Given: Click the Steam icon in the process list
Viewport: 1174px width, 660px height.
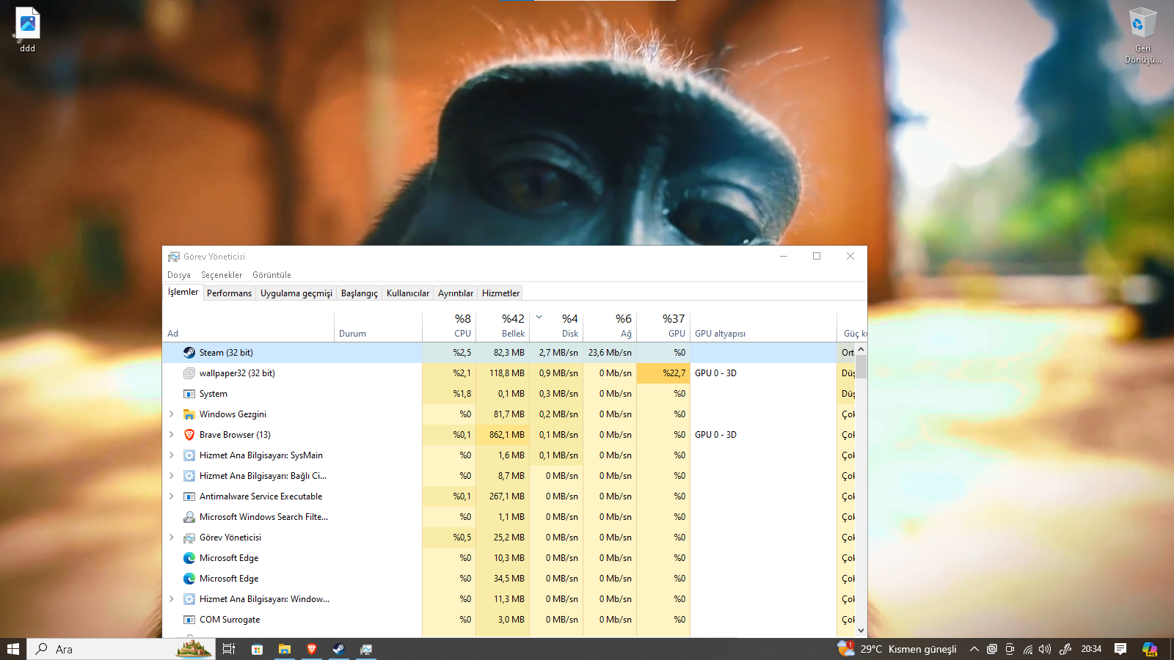Looking at the screenshot, I should click(x=189, y=353).
